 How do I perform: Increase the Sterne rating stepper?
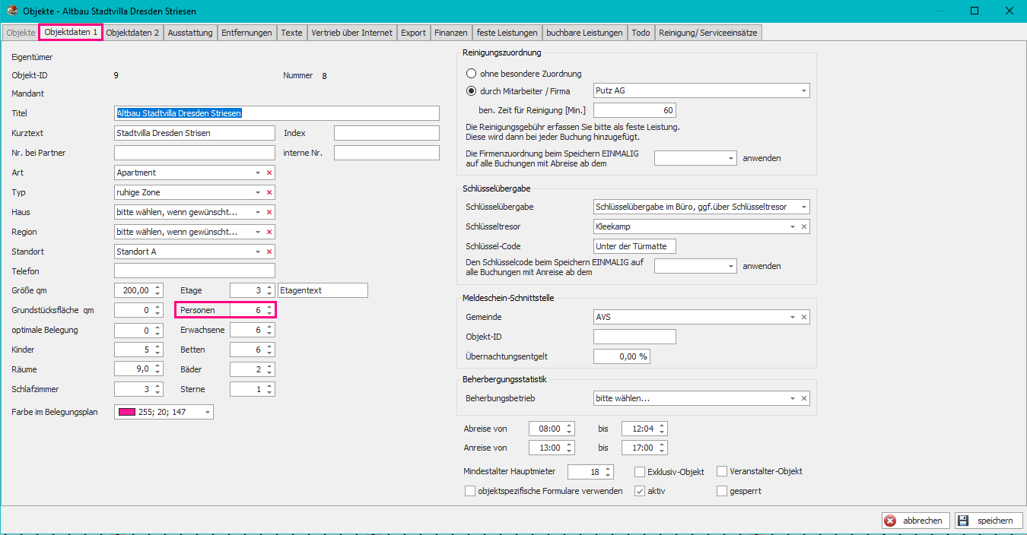[269, 386]
